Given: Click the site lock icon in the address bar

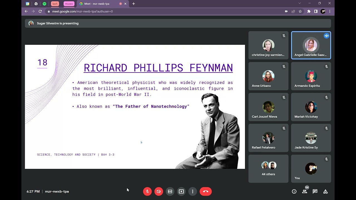Looking at the screenshot, I should [49, 11].
